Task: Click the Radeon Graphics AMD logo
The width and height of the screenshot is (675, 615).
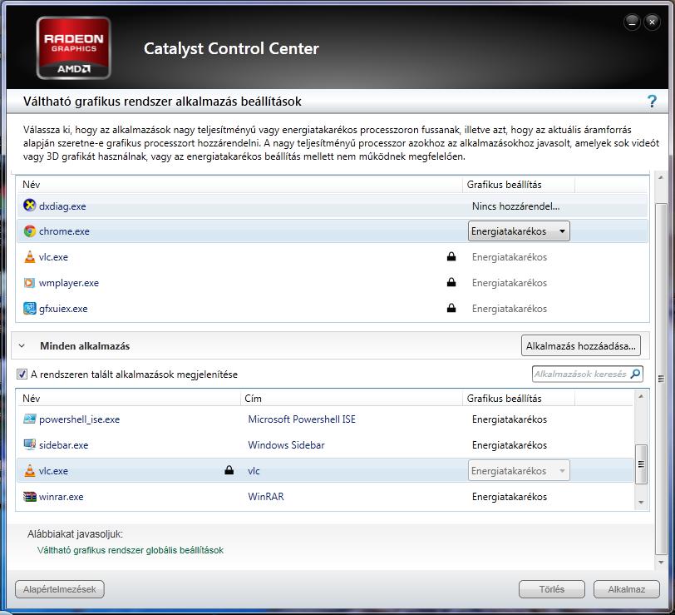Action: tap(74, 47)
